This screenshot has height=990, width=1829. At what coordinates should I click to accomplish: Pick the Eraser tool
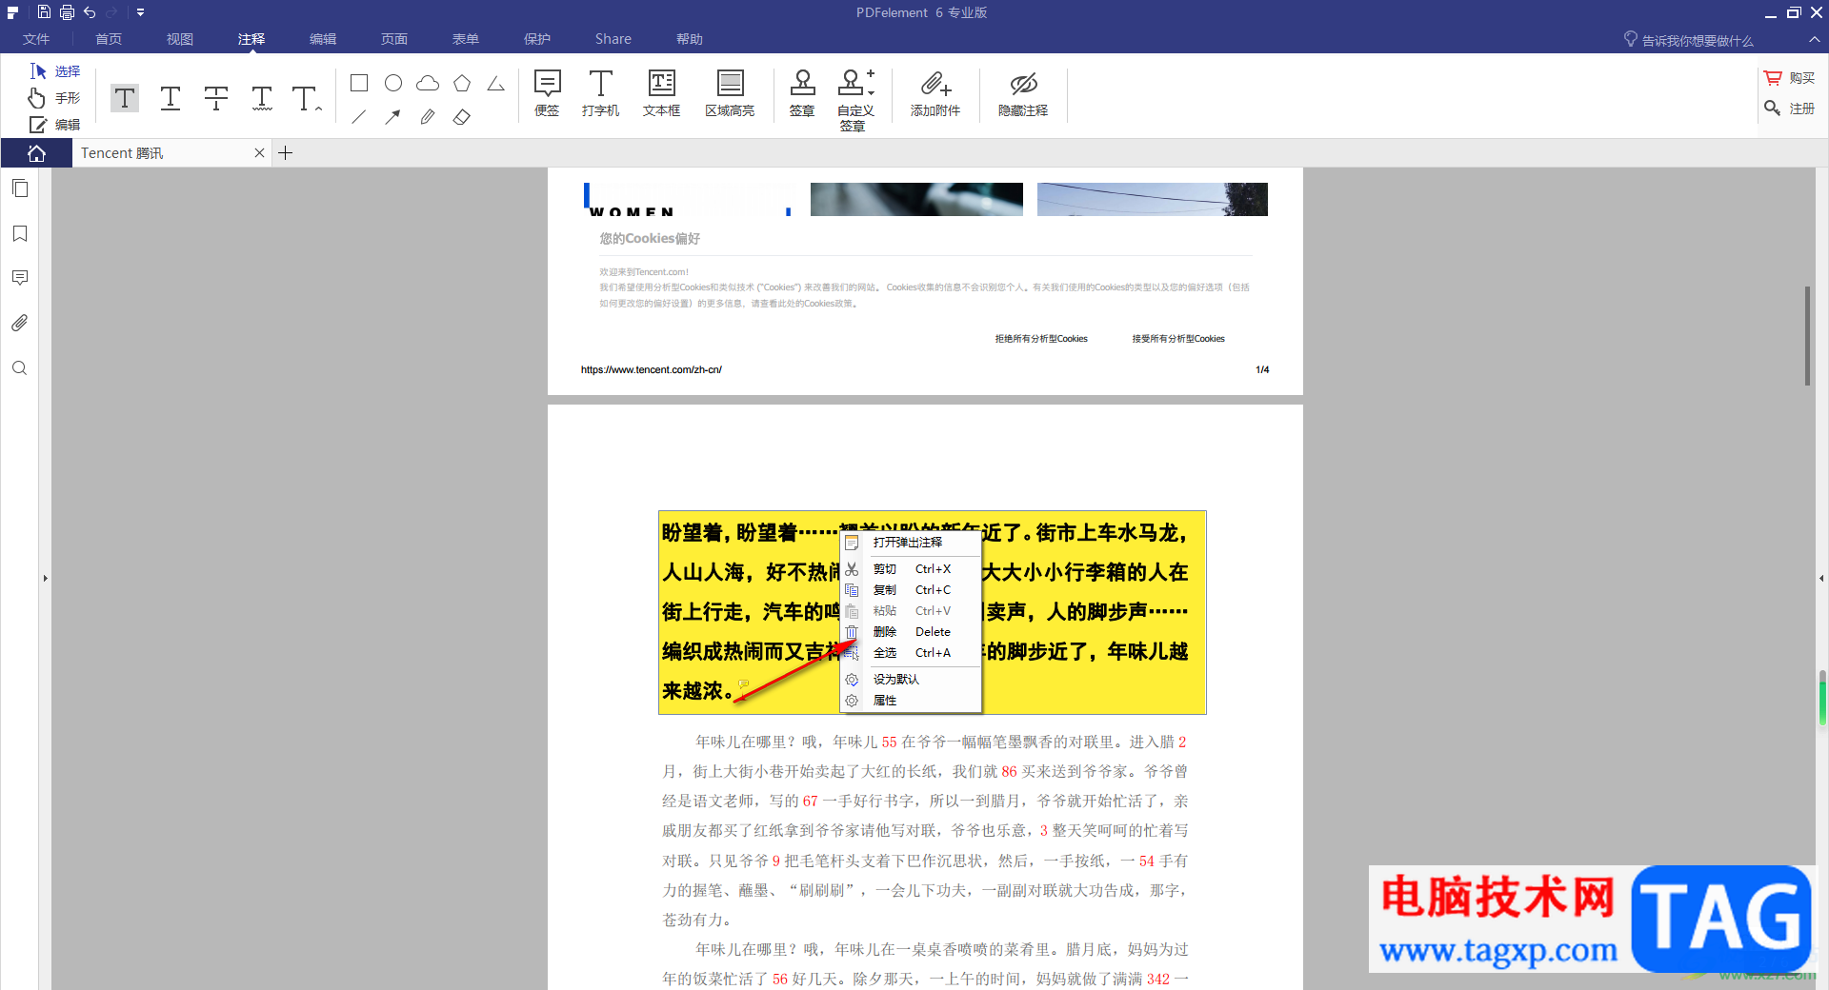(x=462, y=117)
